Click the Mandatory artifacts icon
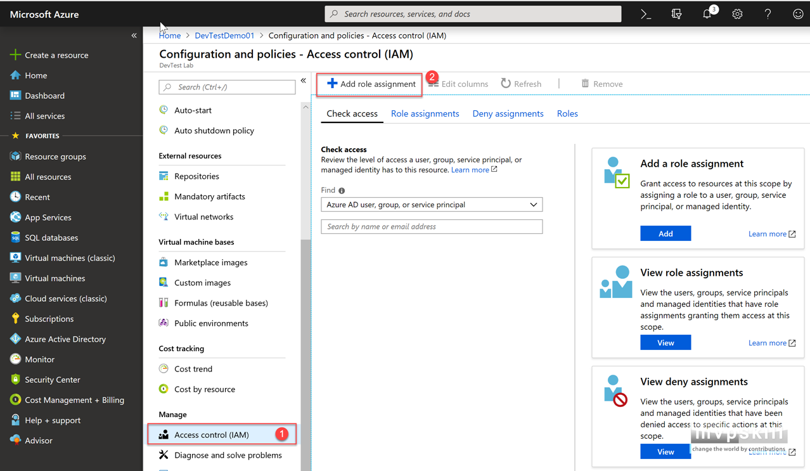 pyautogui.click(x=164, y=197)
